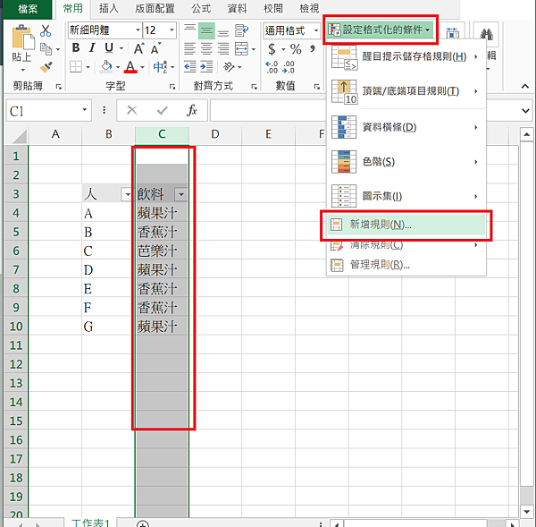Open filter dropdown on 人 header
The image size is (536, 527).
pyautogui.click(x=127, y=194)
